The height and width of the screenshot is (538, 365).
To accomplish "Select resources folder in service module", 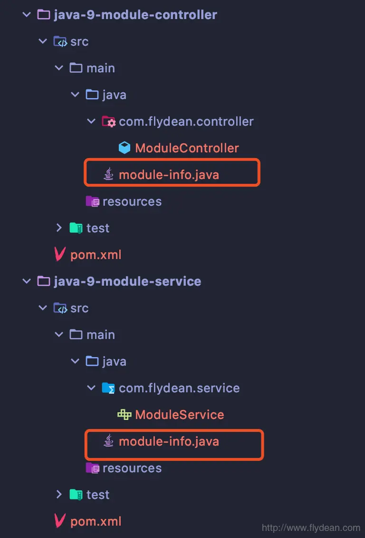I will [132, 468].
